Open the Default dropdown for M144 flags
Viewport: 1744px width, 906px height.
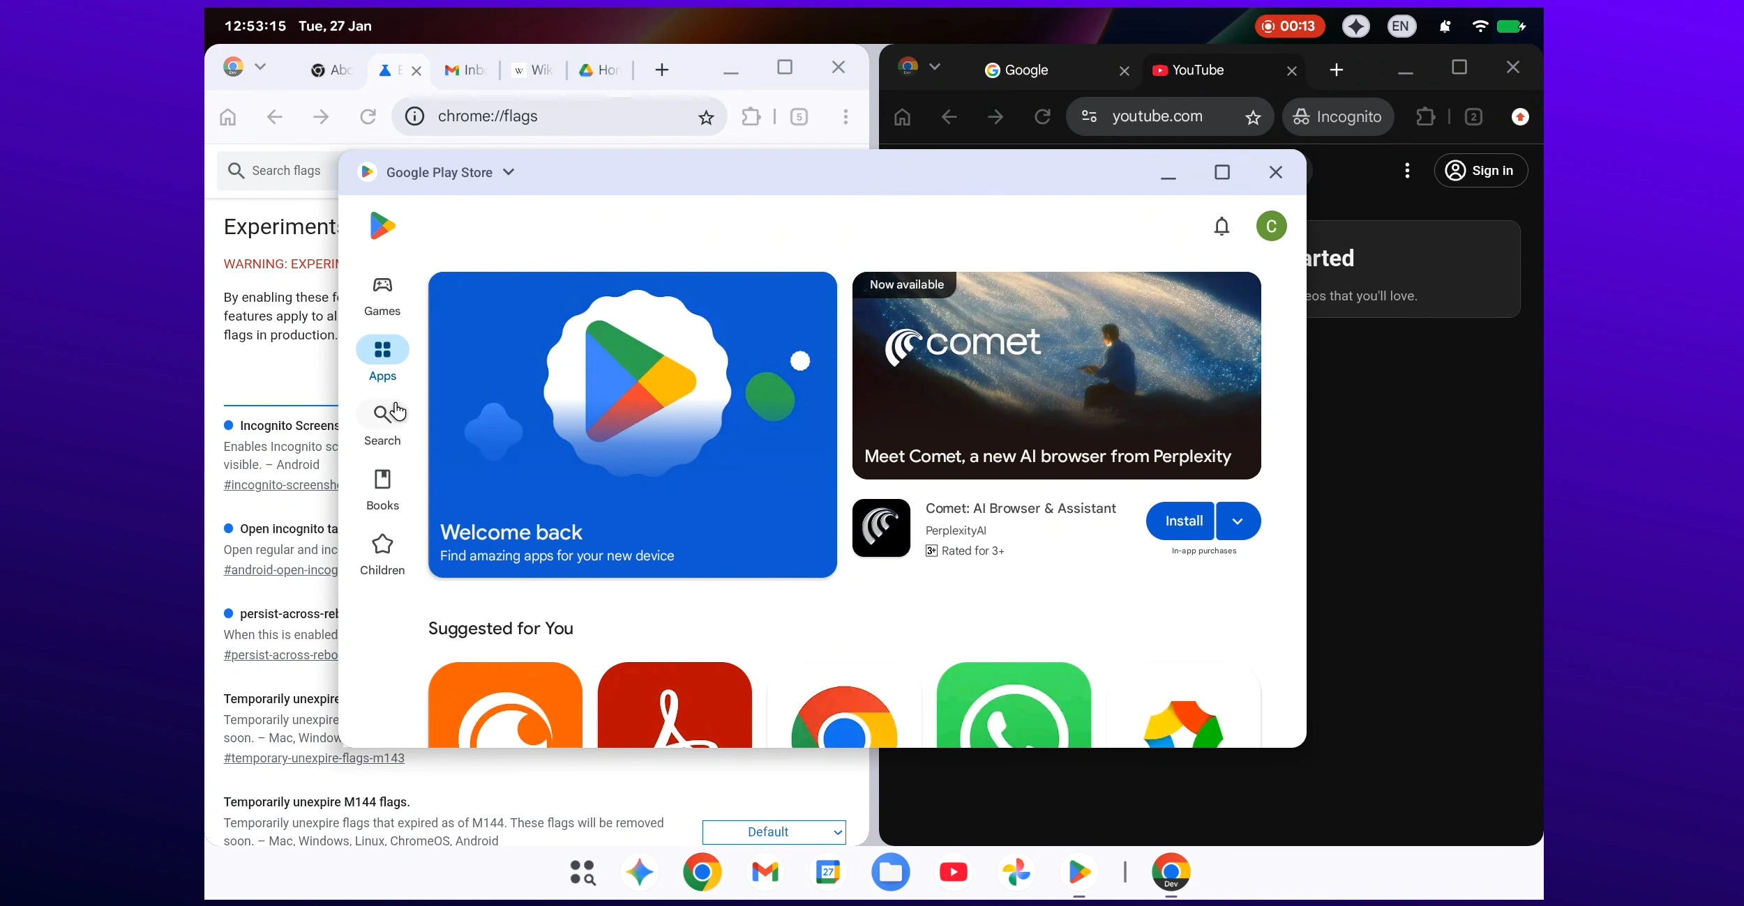[x=774, y=832]
